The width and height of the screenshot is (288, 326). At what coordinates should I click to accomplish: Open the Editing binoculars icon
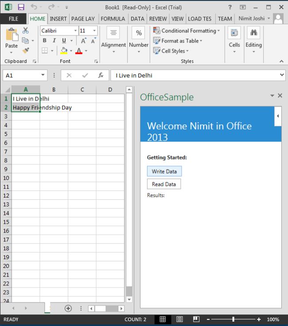[253, 33]
